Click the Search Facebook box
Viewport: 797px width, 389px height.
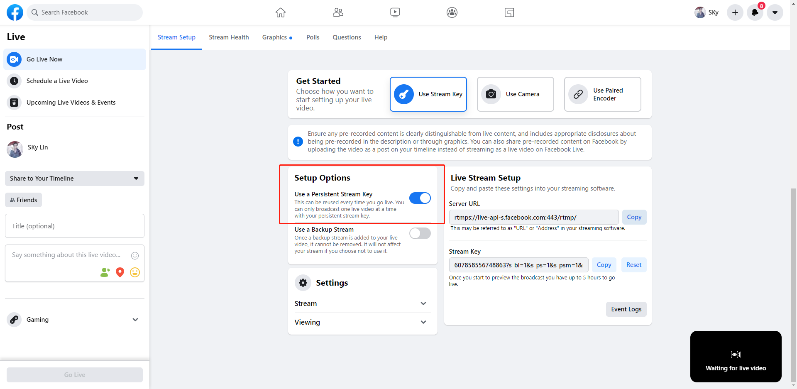85,12
